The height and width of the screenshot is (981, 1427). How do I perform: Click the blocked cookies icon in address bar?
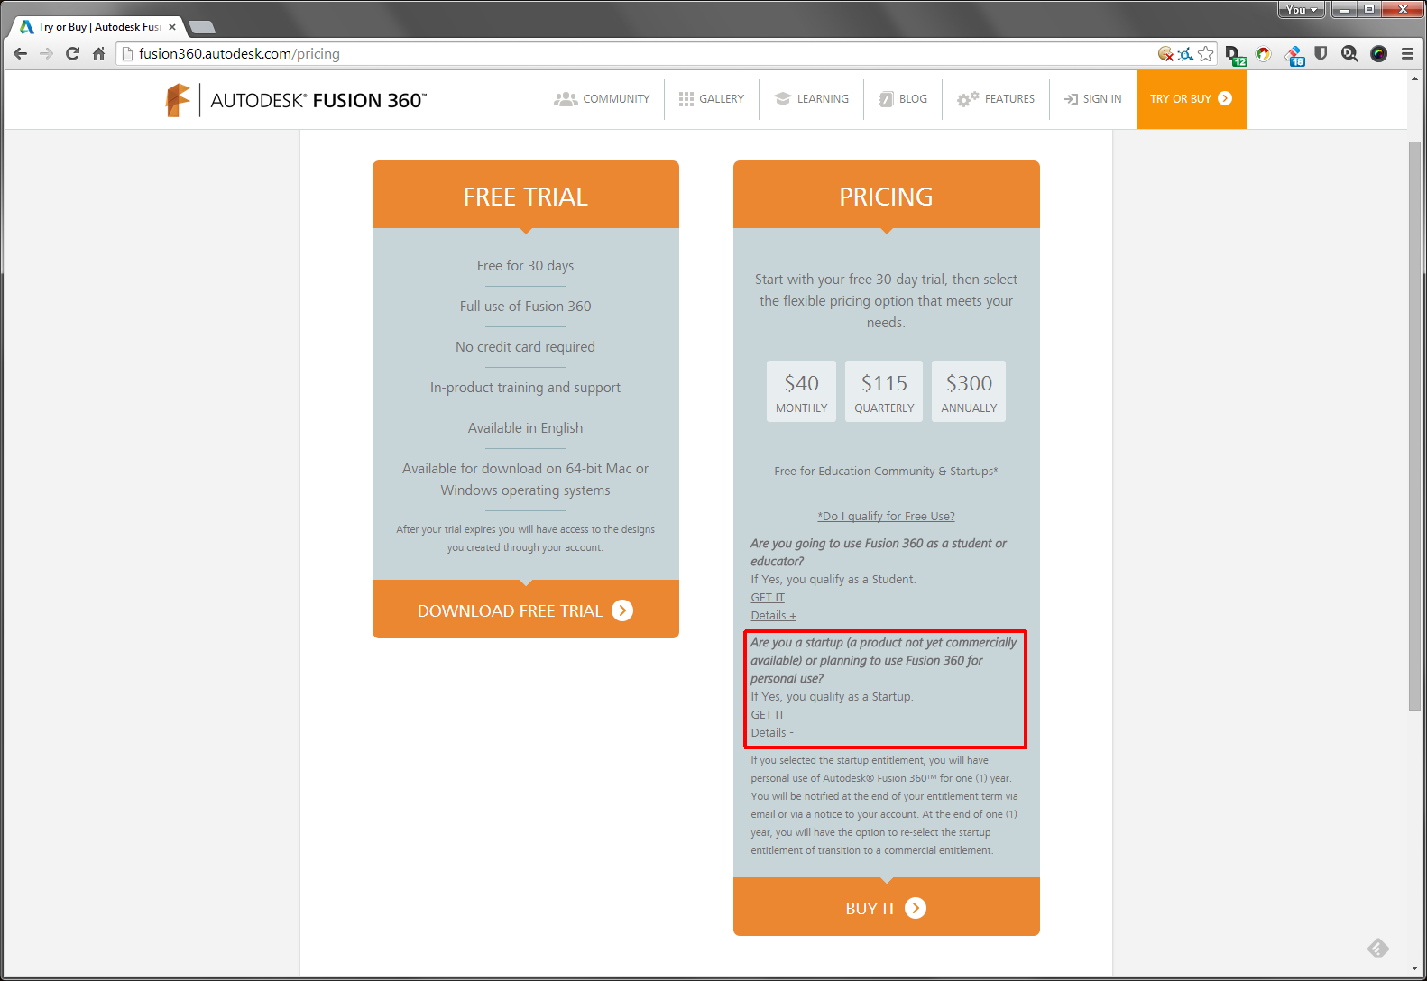coord(1165,54)
